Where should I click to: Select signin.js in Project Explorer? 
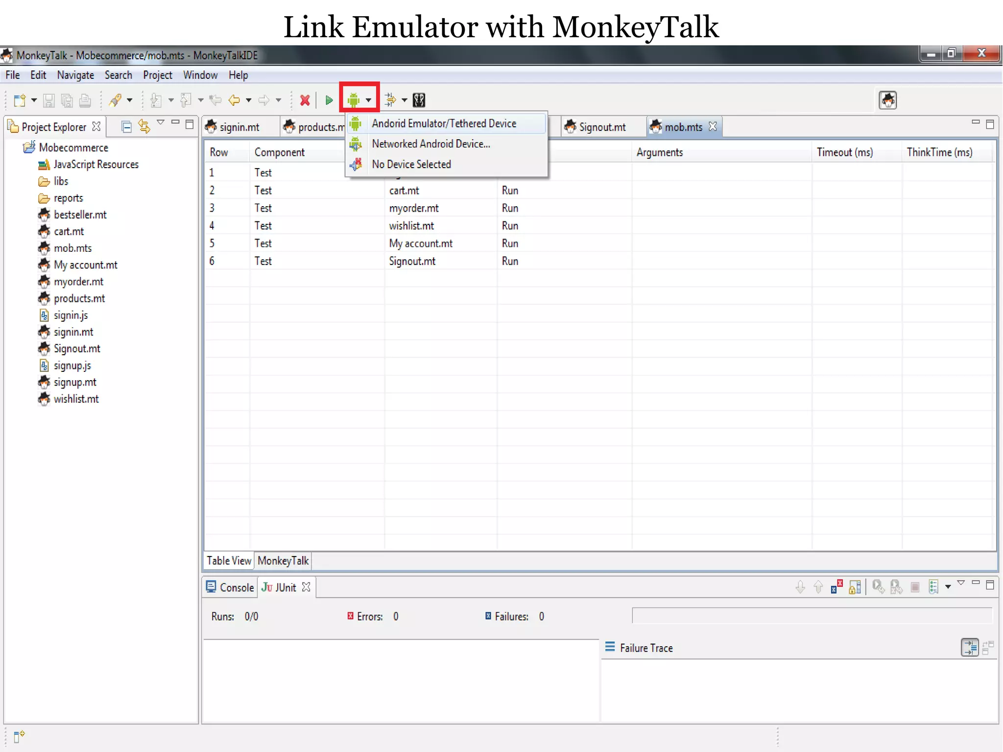[x=71, y=315]
